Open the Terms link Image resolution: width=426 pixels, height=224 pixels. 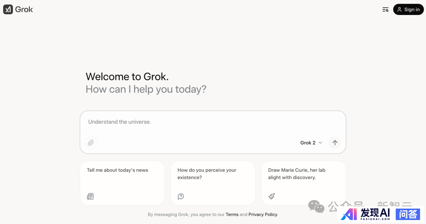click(232, 215)
